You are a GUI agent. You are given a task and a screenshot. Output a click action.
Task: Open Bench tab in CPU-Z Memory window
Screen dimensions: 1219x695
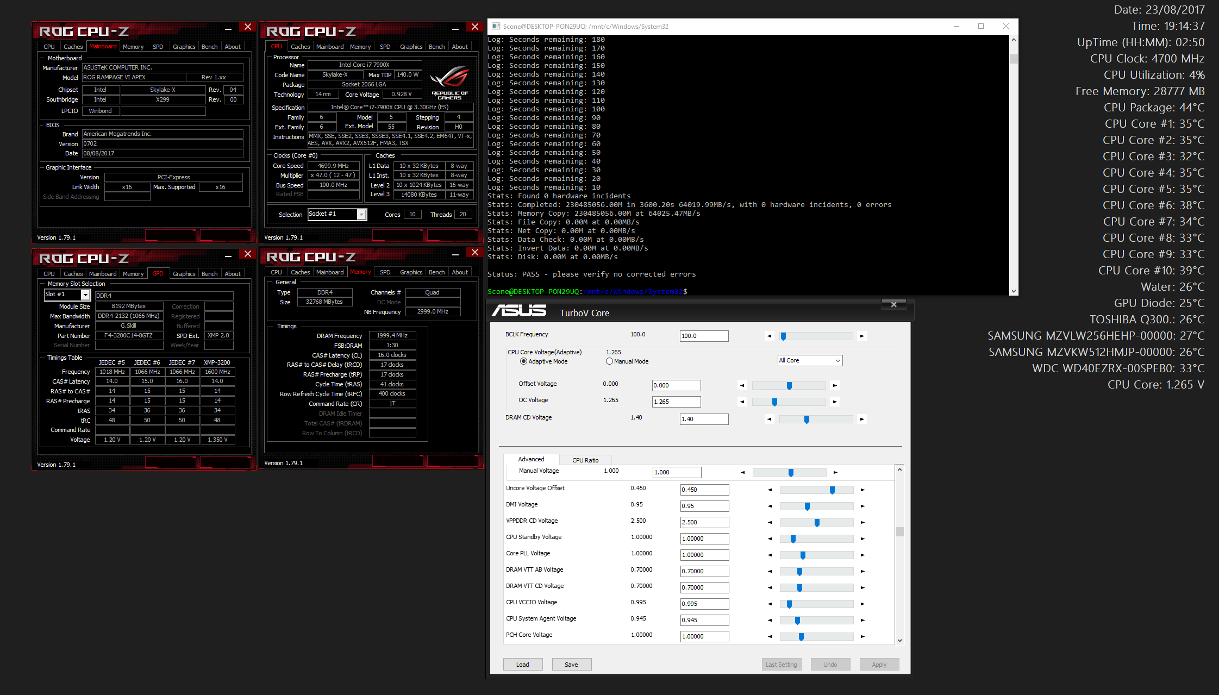click(436, 272)
